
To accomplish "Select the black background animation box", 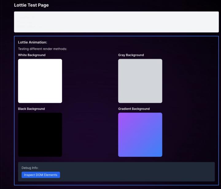I will coord(40,135).
